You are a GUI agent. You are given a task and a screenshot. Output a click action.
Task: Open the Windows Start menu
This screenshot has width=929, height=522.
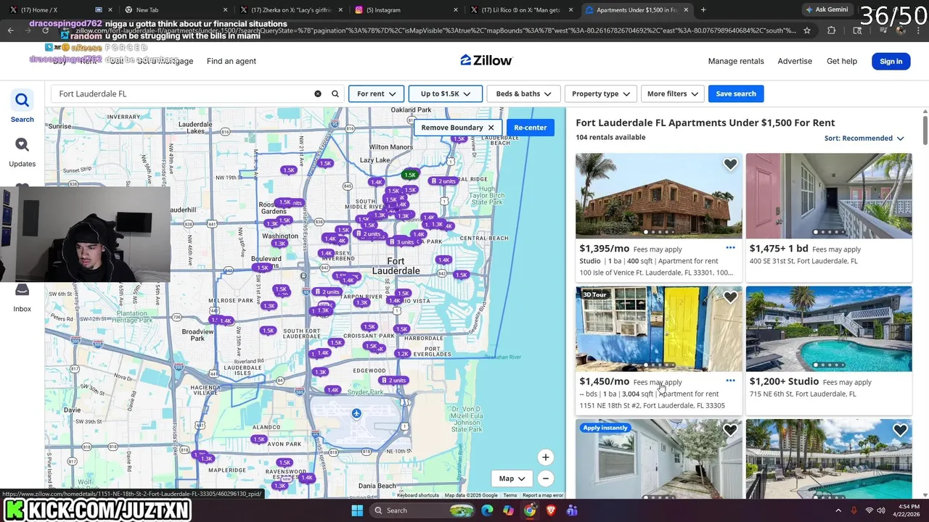pyautogui.click(x=356, y=510)
